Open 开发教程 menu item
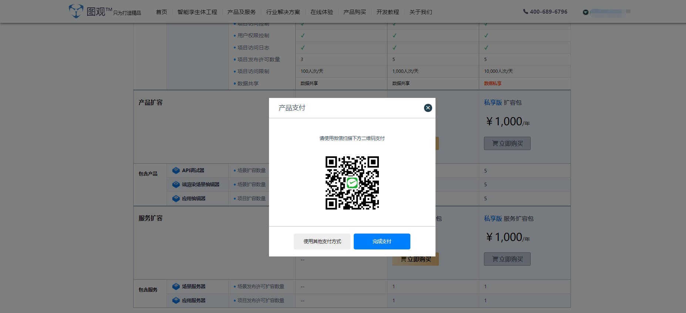Viewport: 686px width, 313px height. [388, 12]
